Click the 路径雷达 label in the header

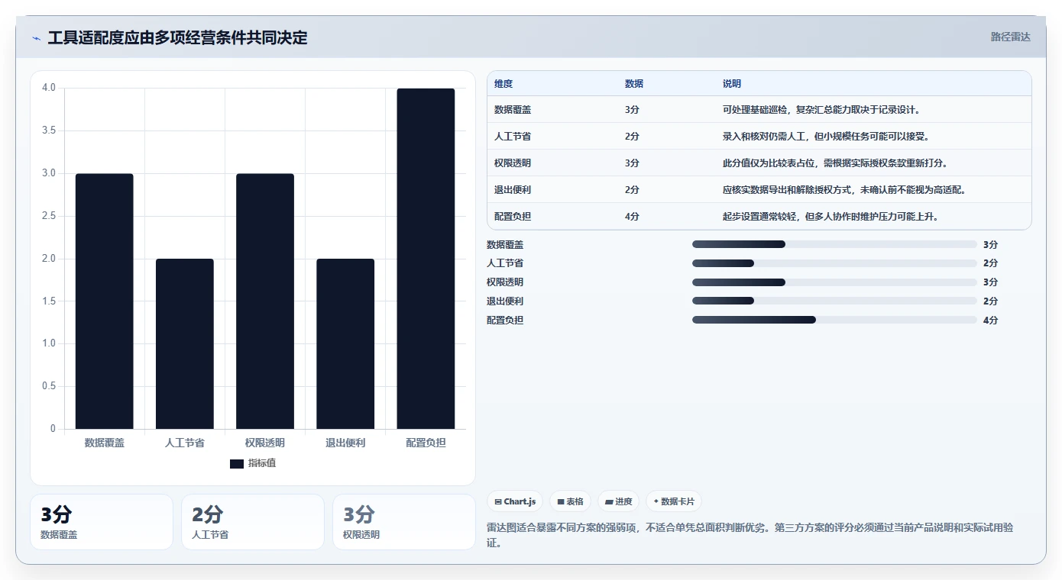click(1010, 37)
